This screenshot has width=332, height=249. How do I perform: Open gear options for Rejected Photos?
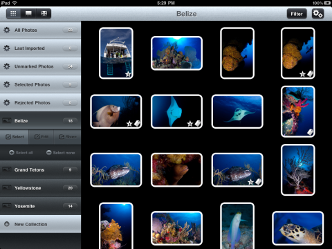point(7,102)
